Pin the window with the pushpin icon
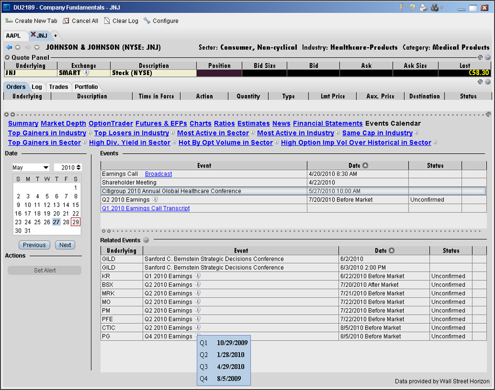The image size is (495, 390). coord(401,7)
